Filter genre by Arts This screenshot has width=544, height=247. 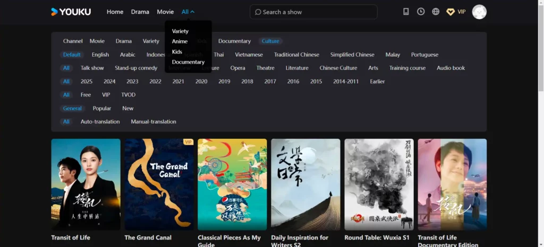coord(373,68)
